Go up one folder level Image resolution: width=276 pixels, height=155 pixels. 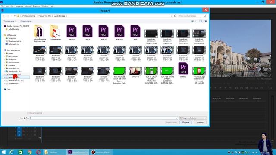pos(15,16)
